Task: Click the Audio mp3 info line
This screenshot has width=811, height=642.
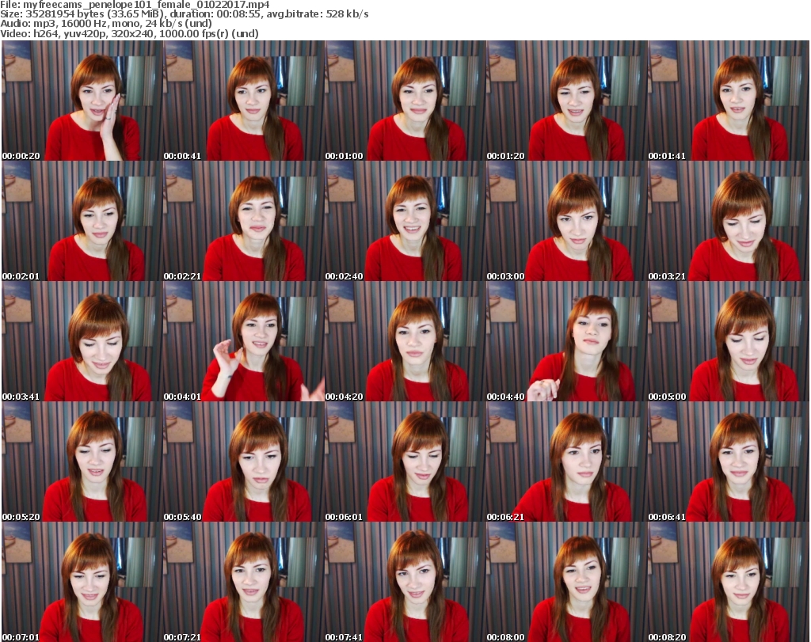Action: click(x=106, y=24)
